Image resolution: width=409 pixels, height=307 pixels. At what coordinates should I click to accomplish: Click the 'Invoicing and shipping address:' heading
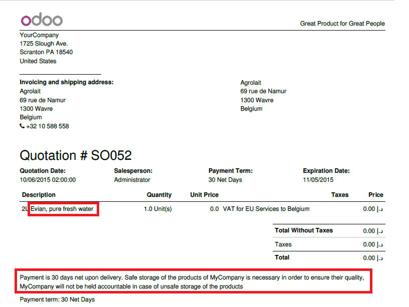coord(67,82)
